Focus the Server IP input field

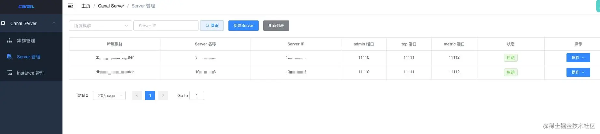[166, 26]
